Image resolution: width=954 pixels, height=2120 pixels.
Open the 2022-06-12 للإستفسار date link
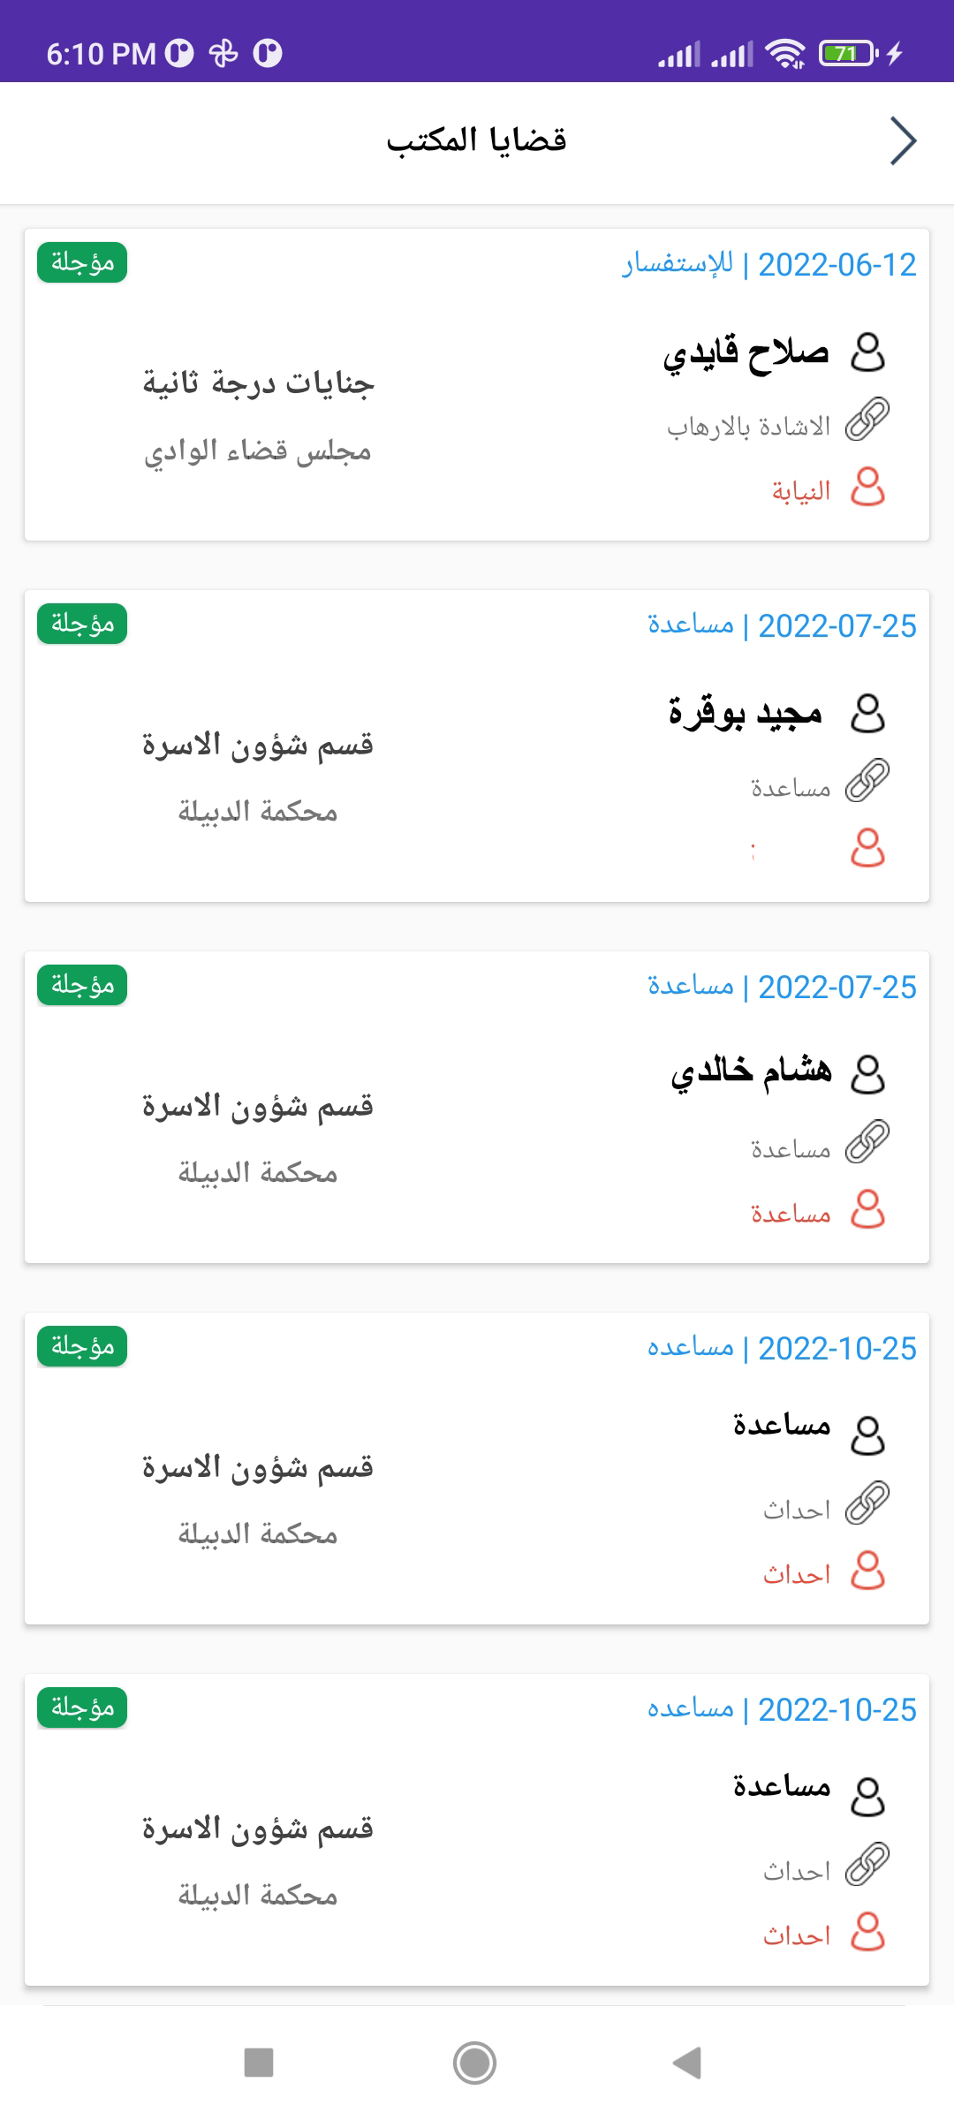769,265
